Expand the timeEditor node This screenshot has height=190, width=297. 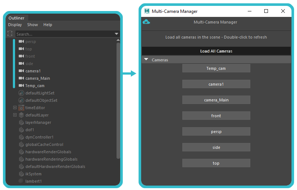point(15,108)
